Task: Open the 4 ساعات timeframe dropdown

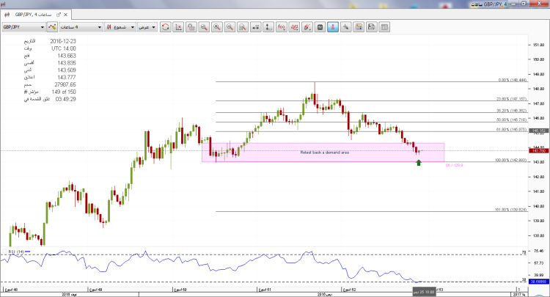Action: (x=81, y=27)
